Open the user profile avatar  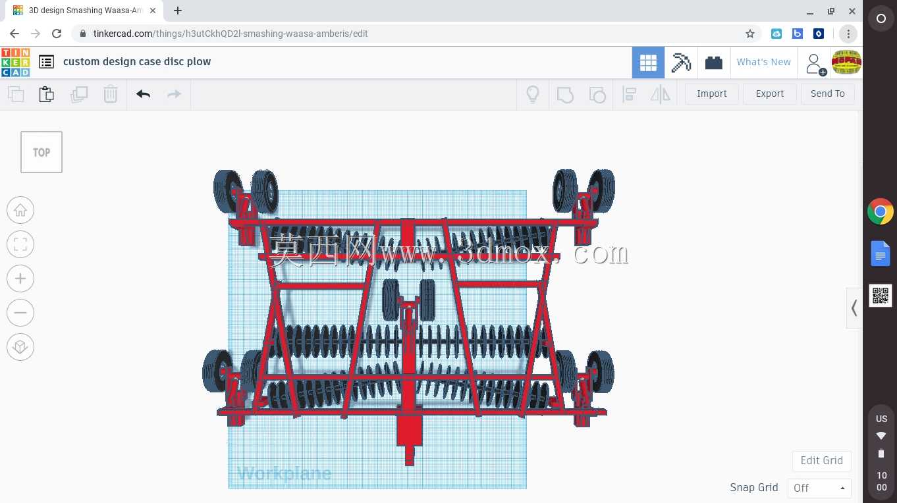tap(846, 63)
